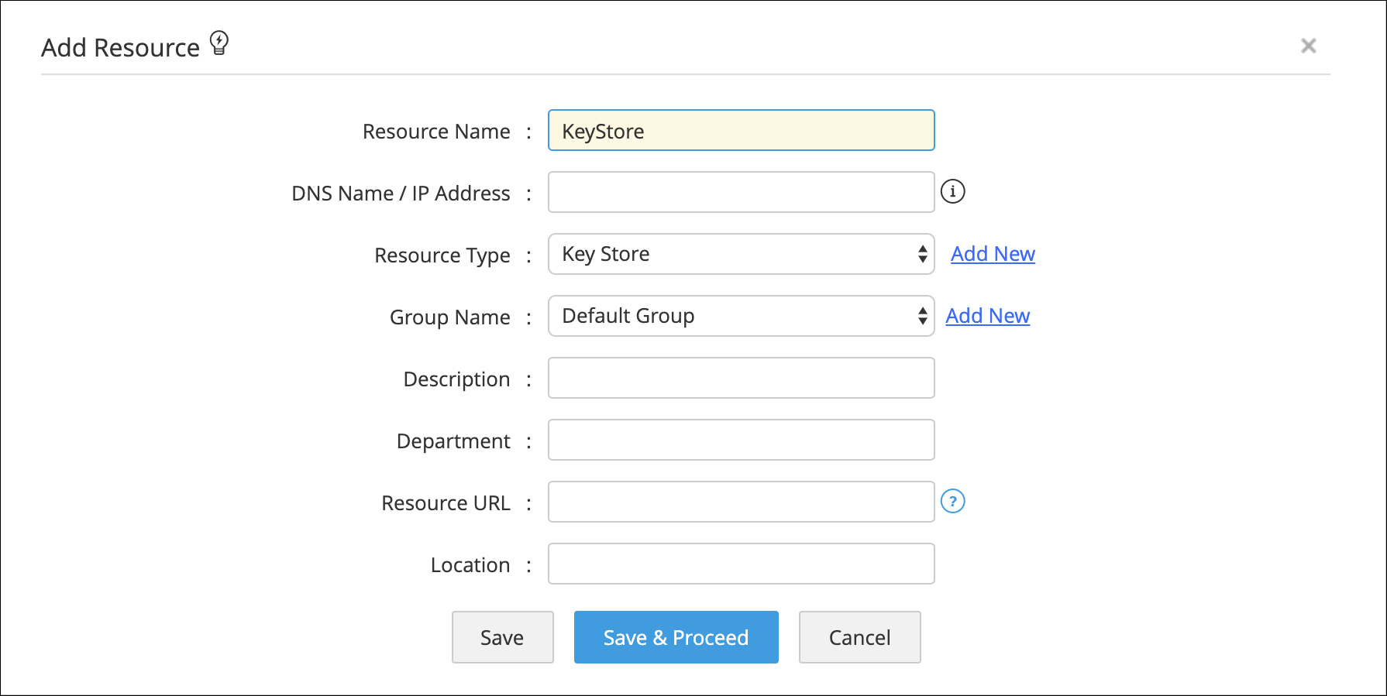Screen dimensions: 1387x696
Task: Click the Group Name field label
Action: [x=449, y=317]
